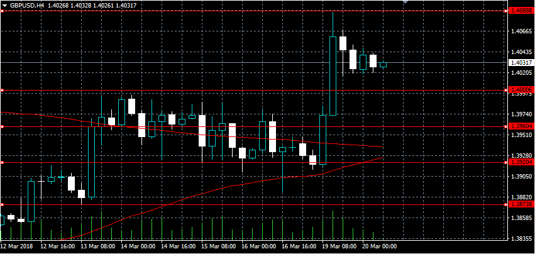Click the 1.40205 price axis value
Image resolution: width=535 pixels, height=254 pixels.
[x=522, y=73]
